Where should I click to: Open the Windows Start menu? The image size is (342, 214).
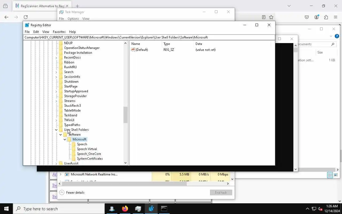[6, 209]
